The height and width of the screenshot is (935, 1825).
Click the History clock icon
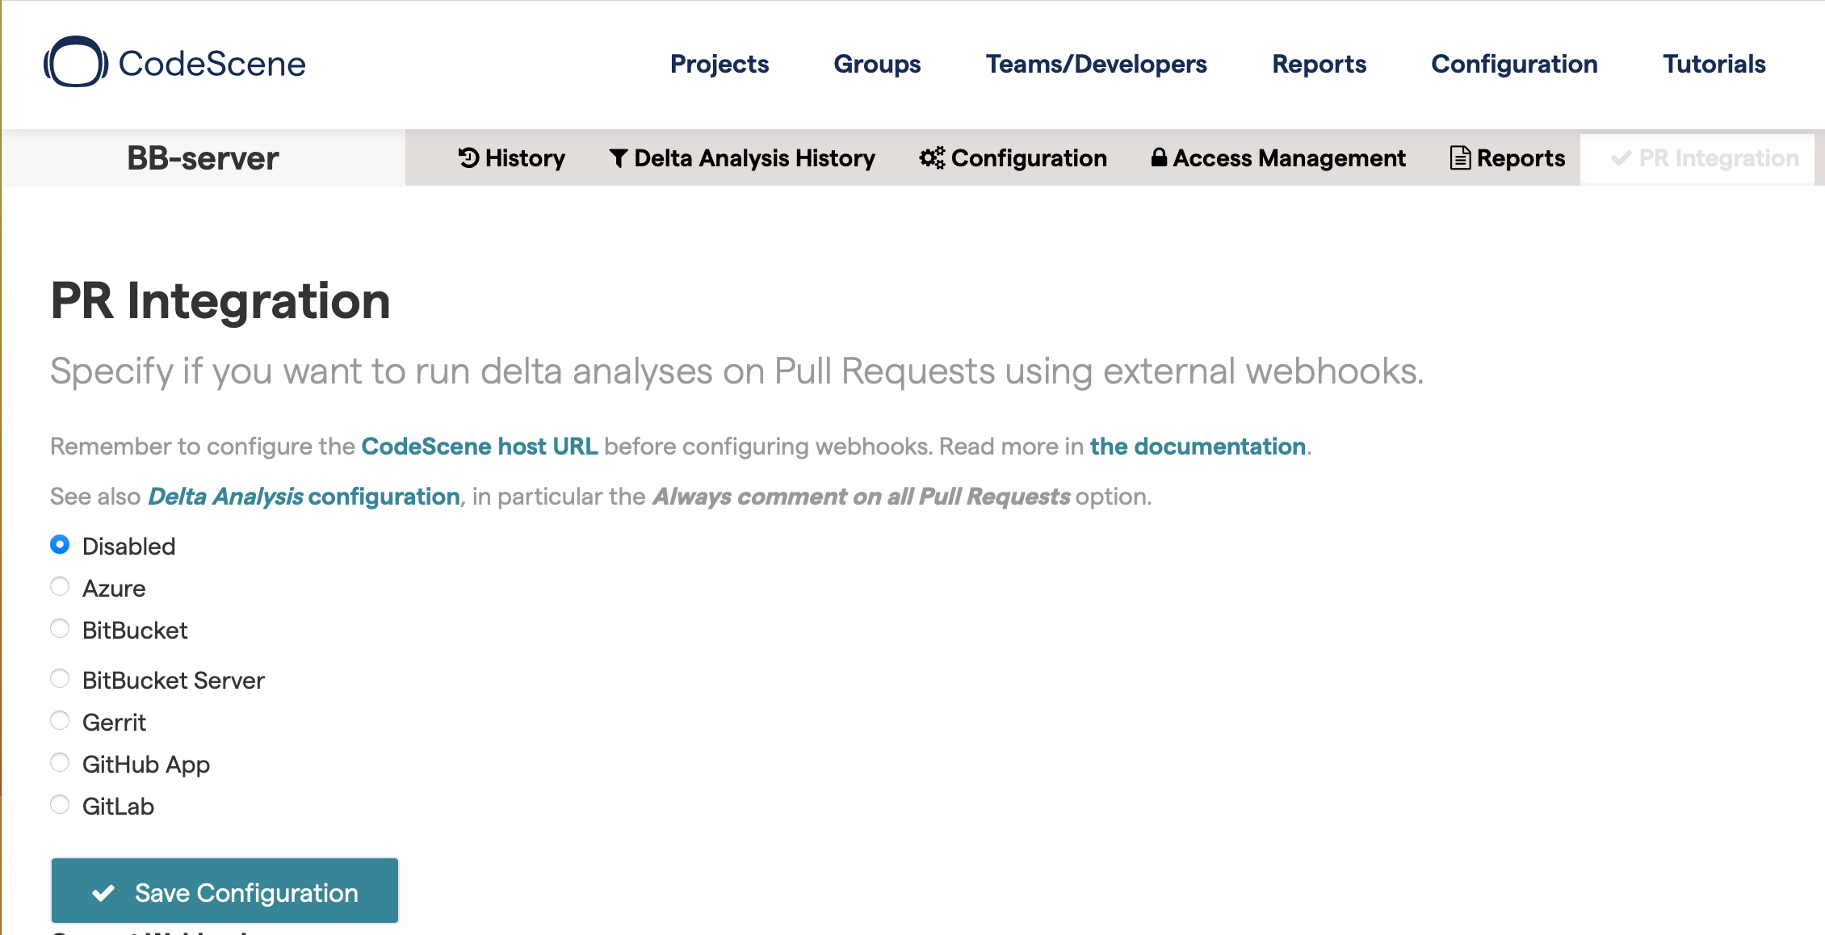point(469,157)
